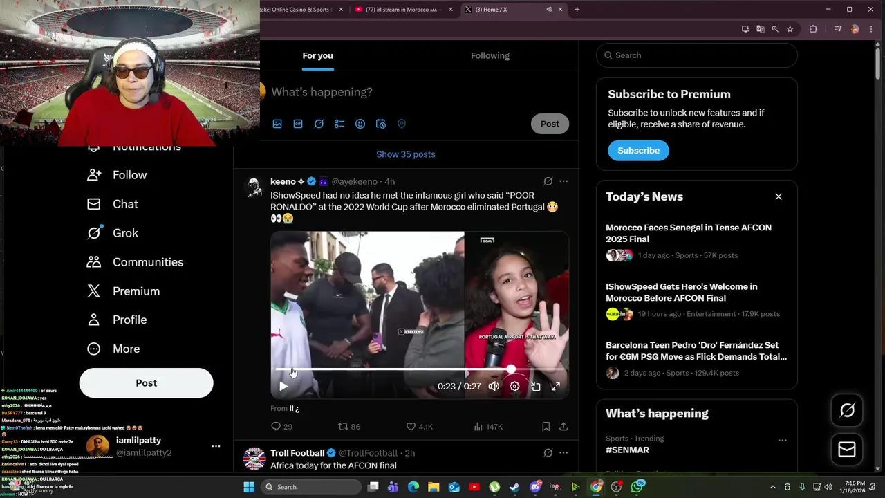The image size is (885, 498).
Task: Click the page zoom icon in address bar
Action: click(x=775, y=29)
